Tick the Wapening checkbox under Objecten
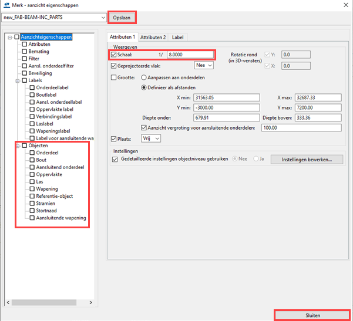 [32, 189]
